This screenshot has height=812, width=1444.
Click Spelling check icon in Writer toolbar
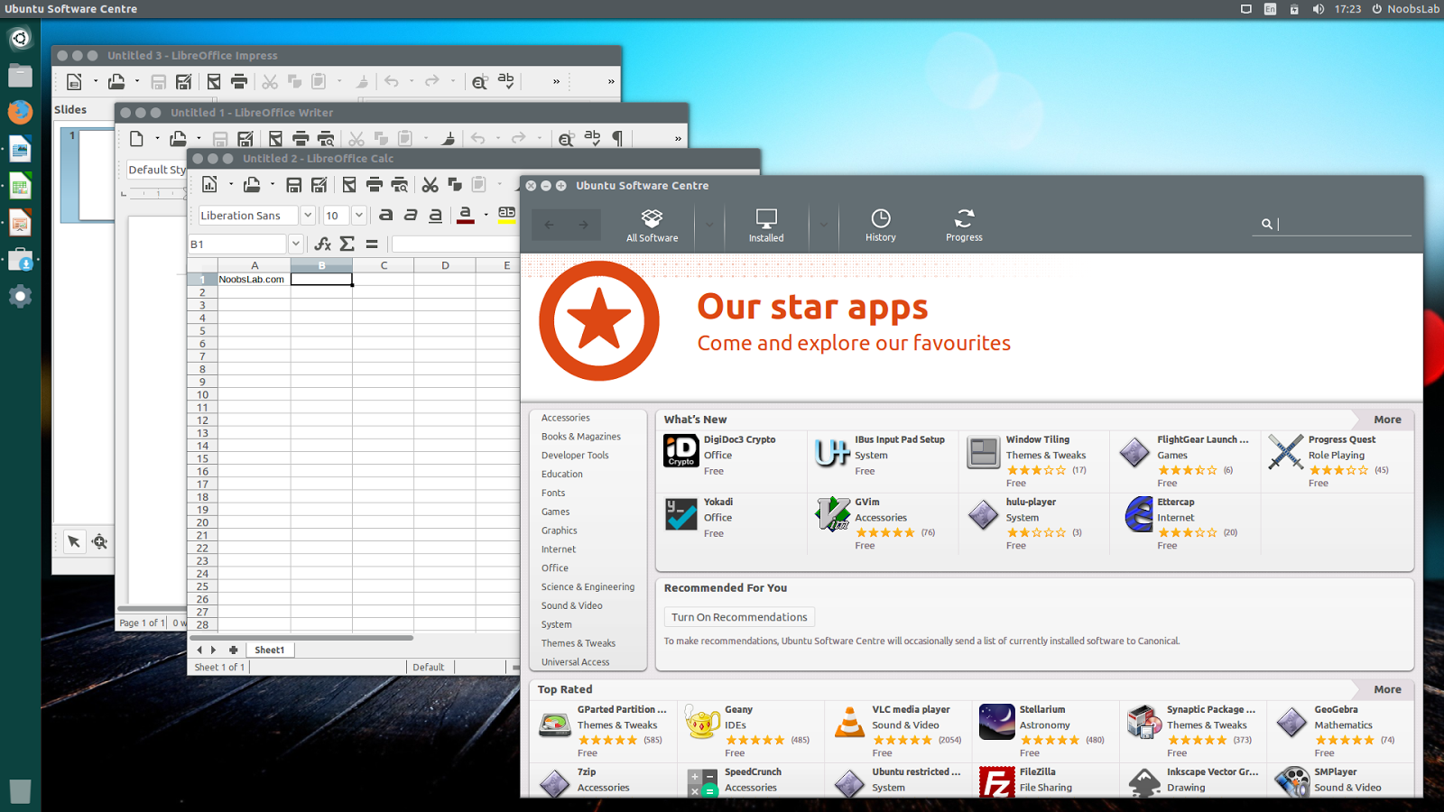(592, 138)
